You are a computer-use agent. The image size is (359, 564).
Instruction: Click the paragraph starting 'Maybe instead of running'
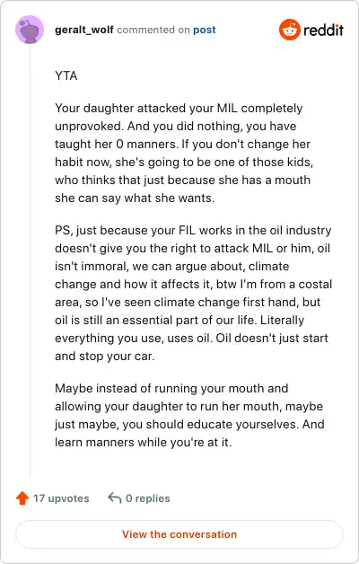(x=189, y=415)
